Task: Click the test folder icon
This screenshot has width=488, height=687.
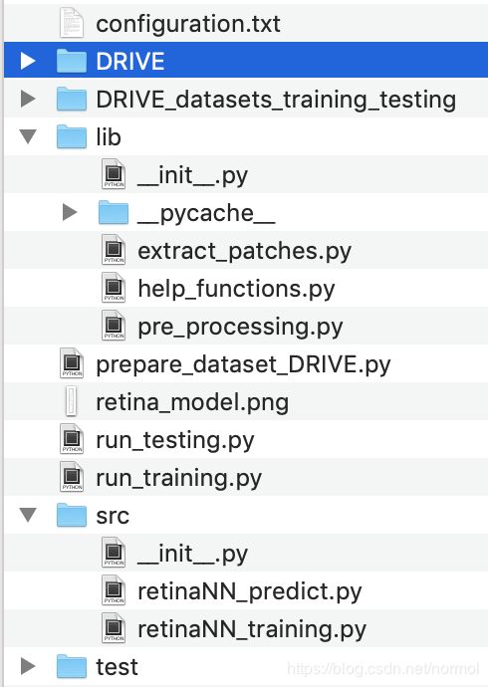Action: [72, 666]
